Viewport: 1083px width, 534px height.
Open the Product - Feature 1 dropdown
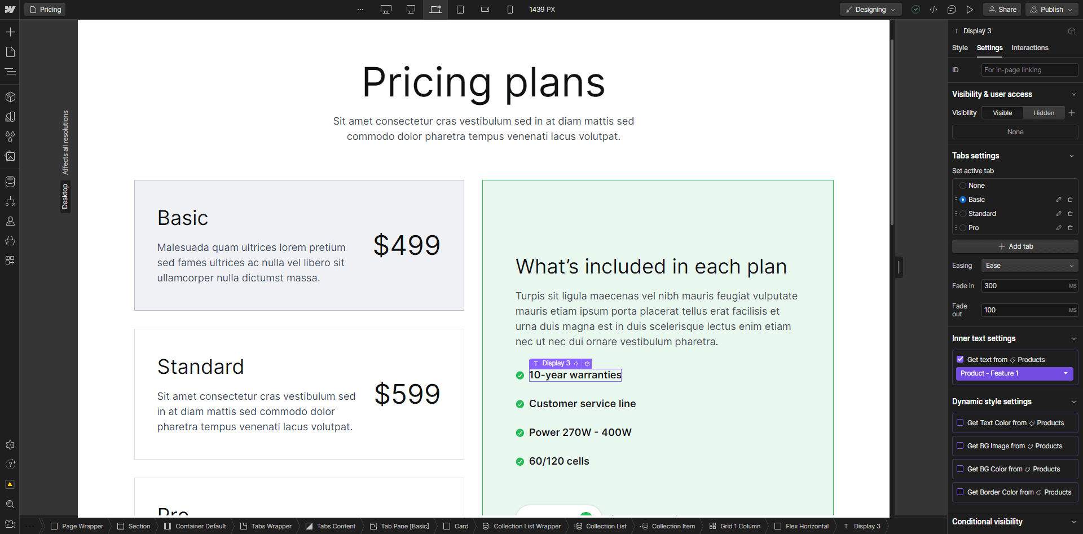click(x=1014, y=373)
